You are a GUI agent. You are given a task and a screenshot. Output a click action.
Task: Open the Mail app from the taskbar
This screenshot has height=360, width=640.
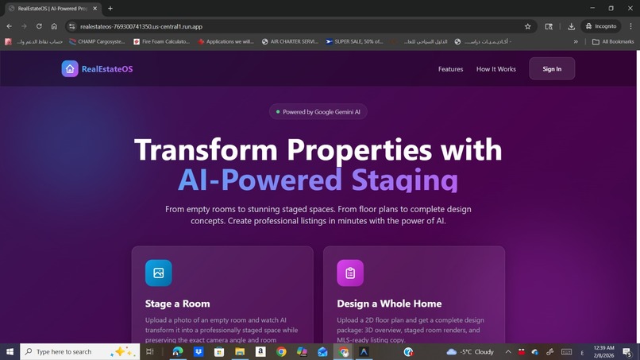click(x=322, y=351)
